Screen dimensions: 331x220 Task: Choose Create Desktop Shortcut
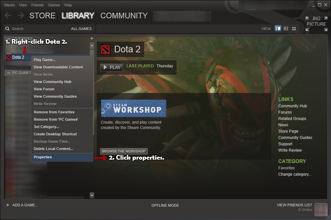pos(62,134)
